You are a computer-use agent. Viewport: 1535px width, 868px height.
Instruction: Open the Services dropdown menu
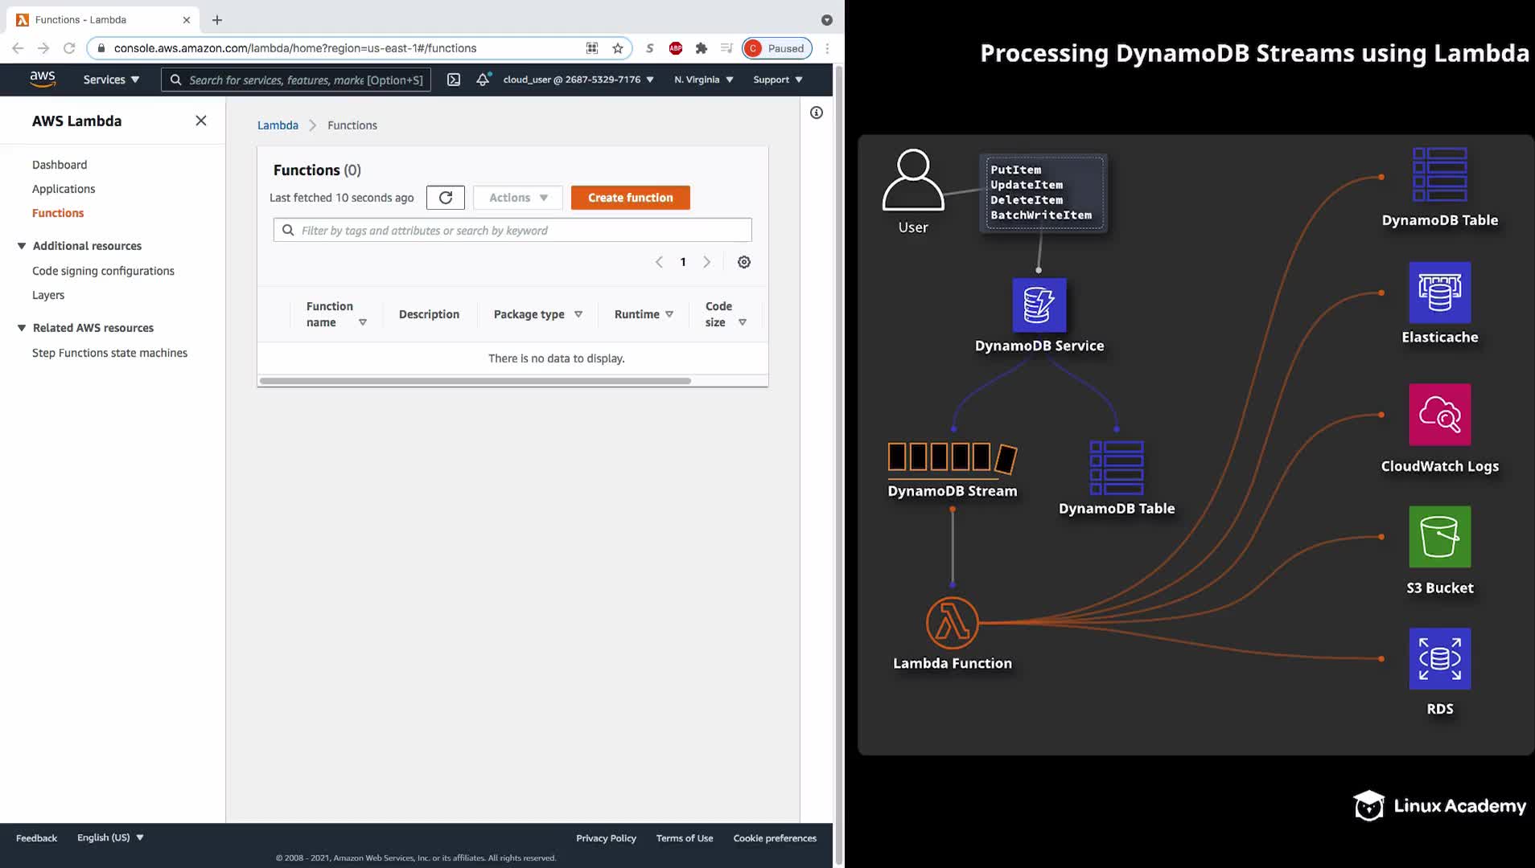point(111,80)
